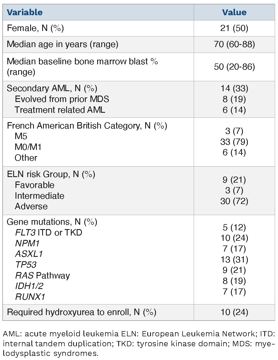This screenshot has width=278, height=360.
Task: Click the abbreviations footnote text
Action: (138, 342)
